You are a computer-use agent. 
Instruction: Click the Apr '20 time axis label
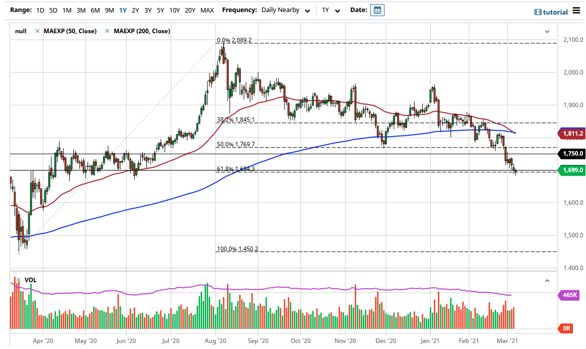coord(43,341)
